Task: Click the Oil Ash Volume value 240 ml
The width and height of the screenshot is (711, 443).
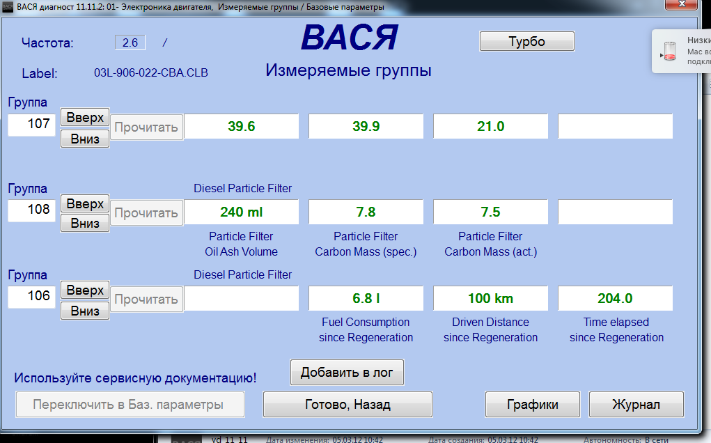Action: (241, 212)
